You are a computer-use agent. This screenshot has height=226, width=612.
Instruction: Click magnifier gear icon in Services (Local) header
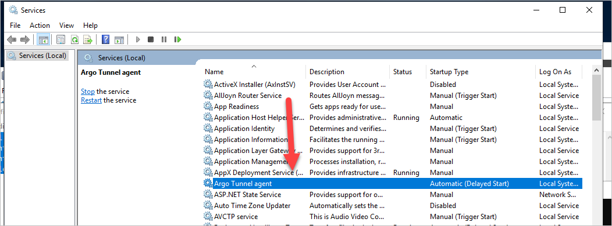[x=88, y=58]
